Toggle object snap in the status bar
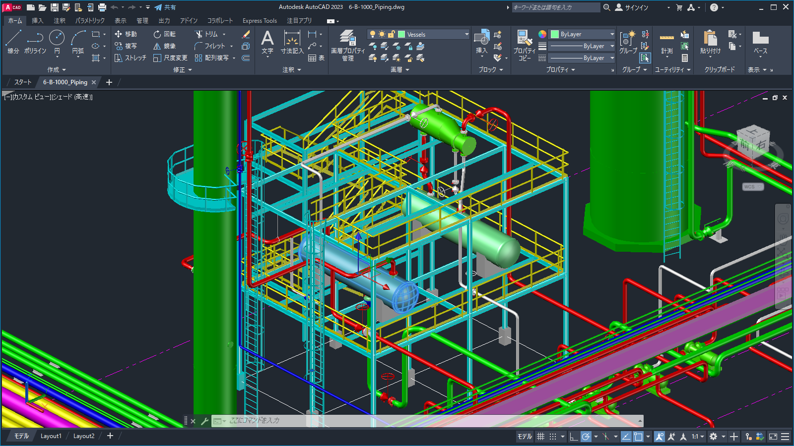 tap(639, 436)
